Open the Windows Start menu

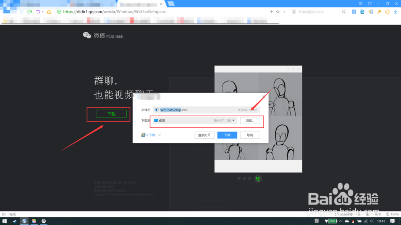click(4, 221)
